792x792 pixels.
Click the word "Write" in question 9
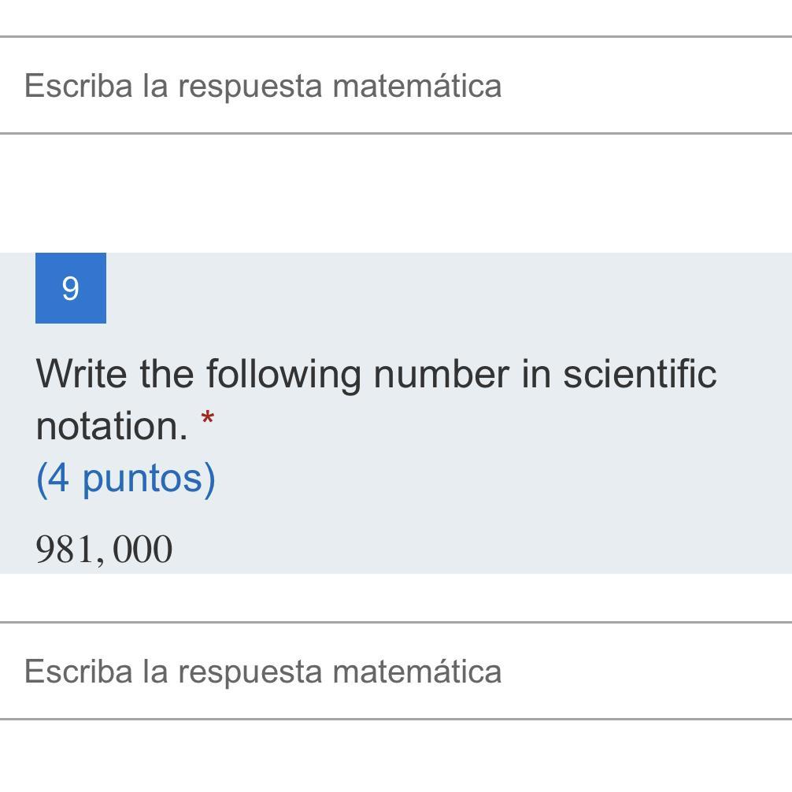click(x=80, y=373)
